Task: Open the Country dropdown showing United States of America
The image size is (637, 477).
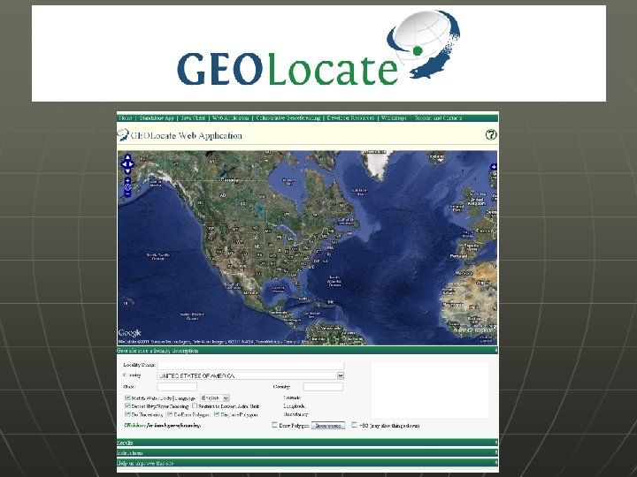Action: click(250, 375)
